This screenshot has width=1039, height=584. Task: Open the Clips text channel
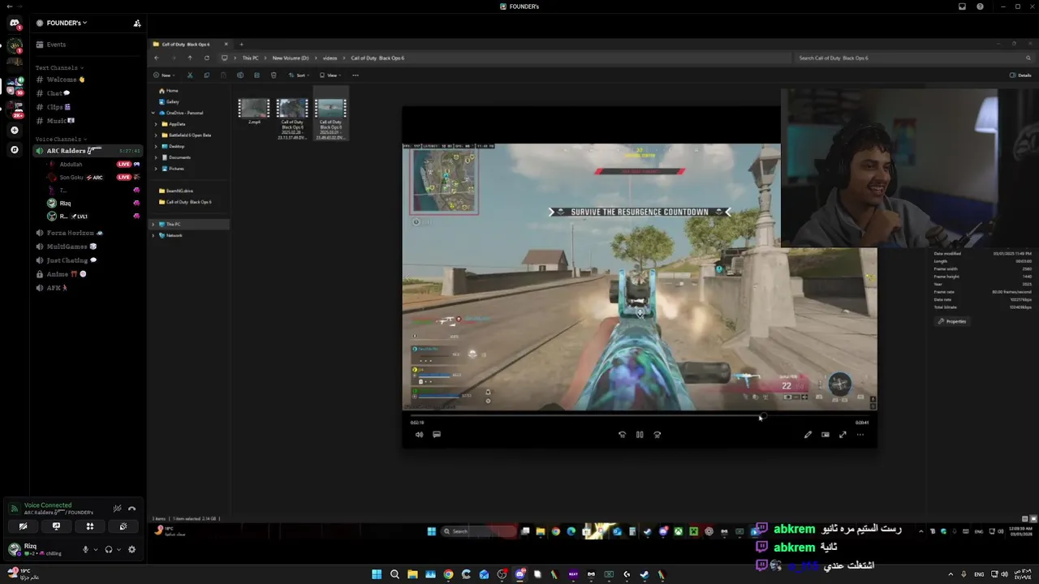[88, 107]
